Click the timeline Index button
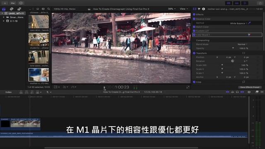The image size is (265, 149). point(8,92)
